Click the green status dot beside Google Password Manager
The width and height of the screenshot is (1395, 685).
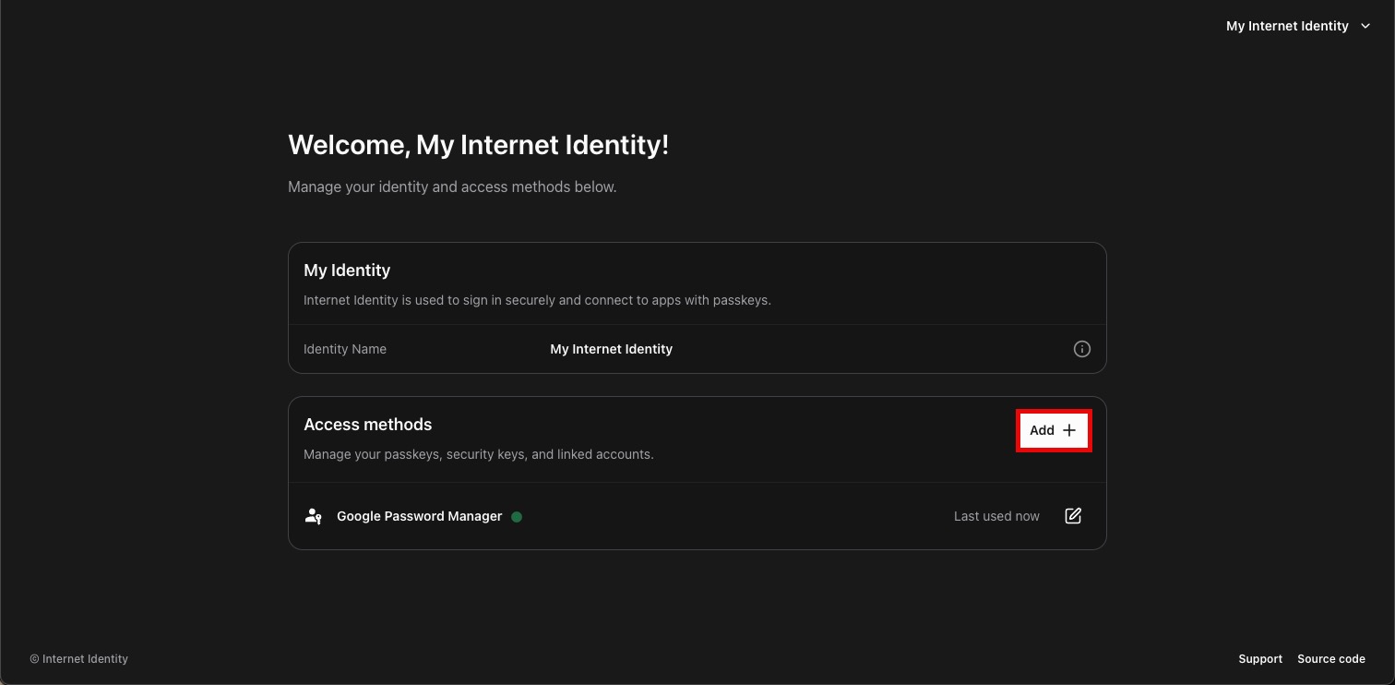pos(517,517)
